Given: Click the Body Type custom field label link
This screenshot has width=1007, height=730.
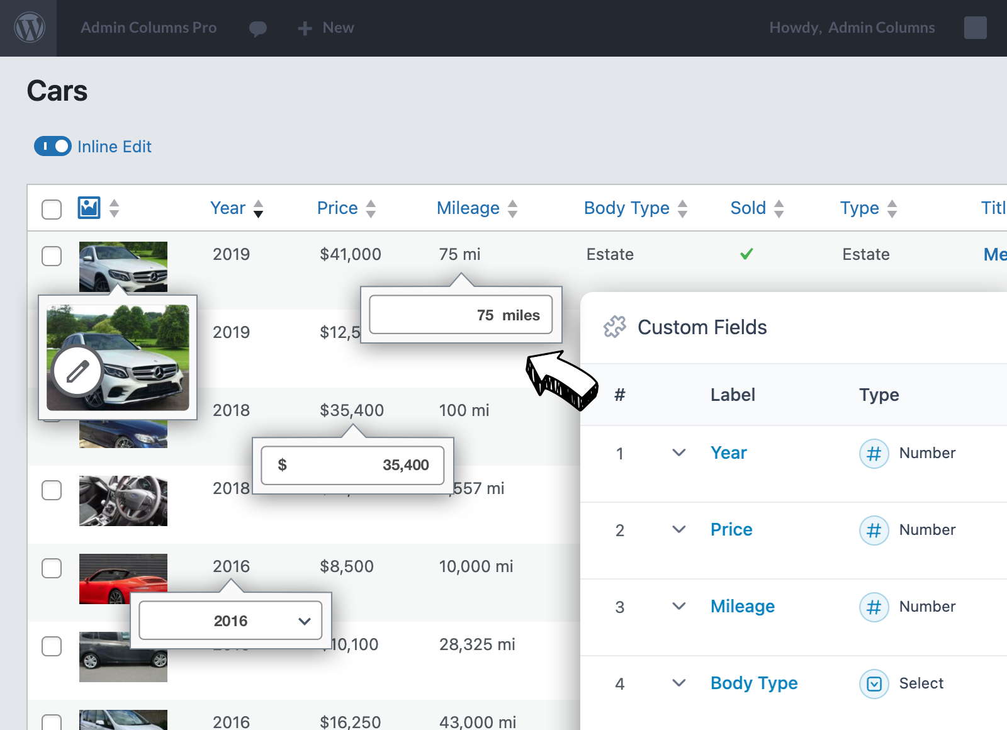Looking at the screenshot, I should coord(753,683).
